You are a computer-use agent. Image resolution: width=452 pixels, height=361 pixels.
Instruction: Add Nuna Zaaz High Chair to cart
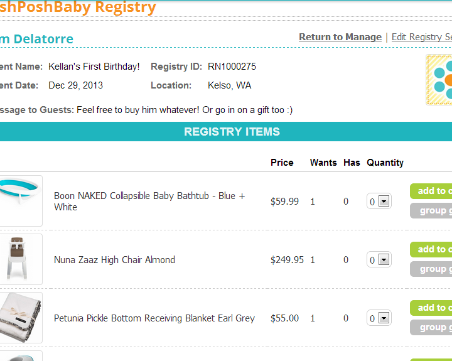point(431,249)
